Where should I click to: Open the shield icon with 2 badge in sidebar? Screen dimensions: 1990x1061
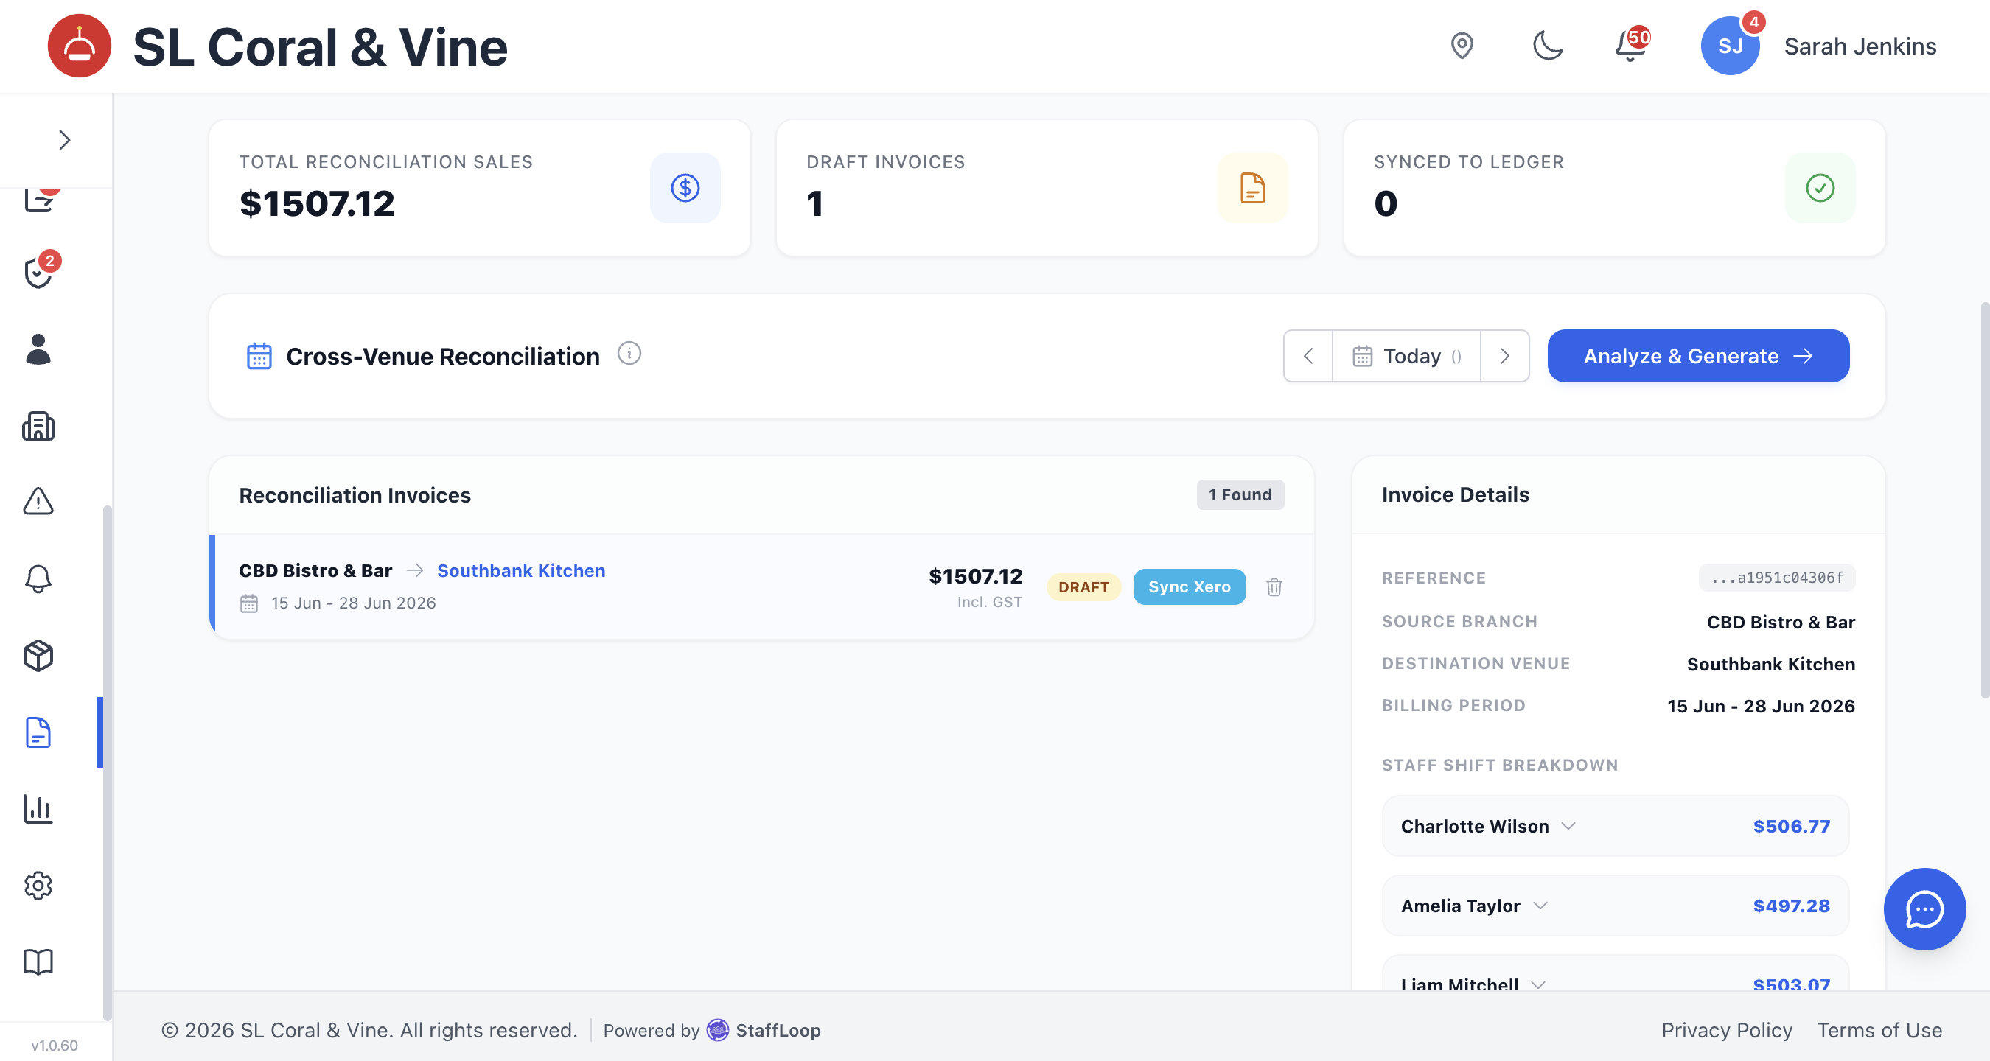(38, 271)
